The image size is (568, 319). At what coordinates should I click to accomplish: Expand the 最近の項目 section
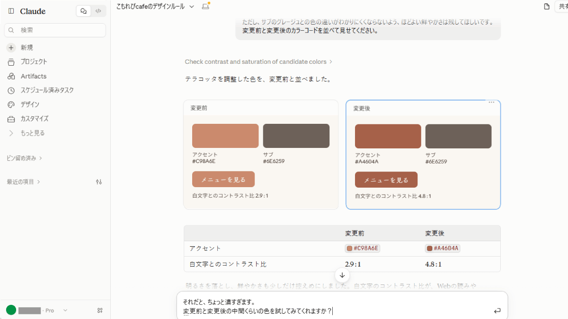24,182
